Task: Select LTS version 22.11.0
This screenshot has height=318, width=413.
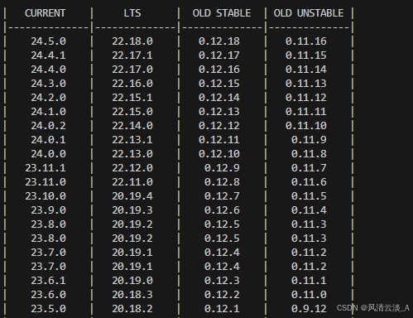Action: coord(132,182)
